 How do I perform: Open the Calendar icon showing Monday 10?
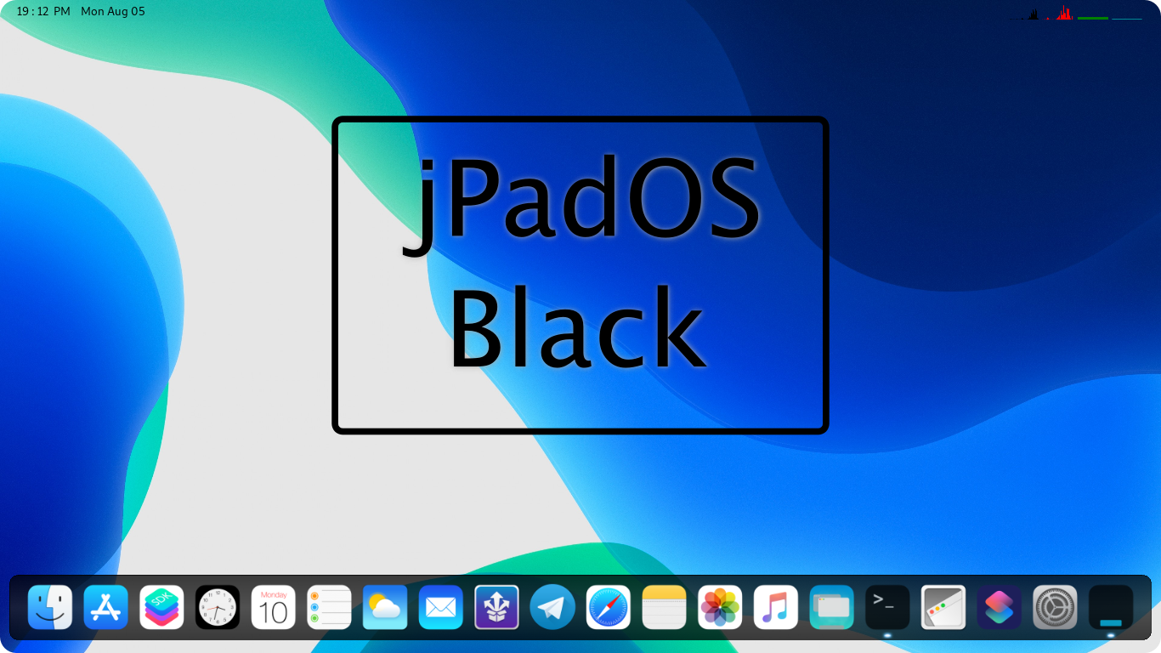[274, 607]
